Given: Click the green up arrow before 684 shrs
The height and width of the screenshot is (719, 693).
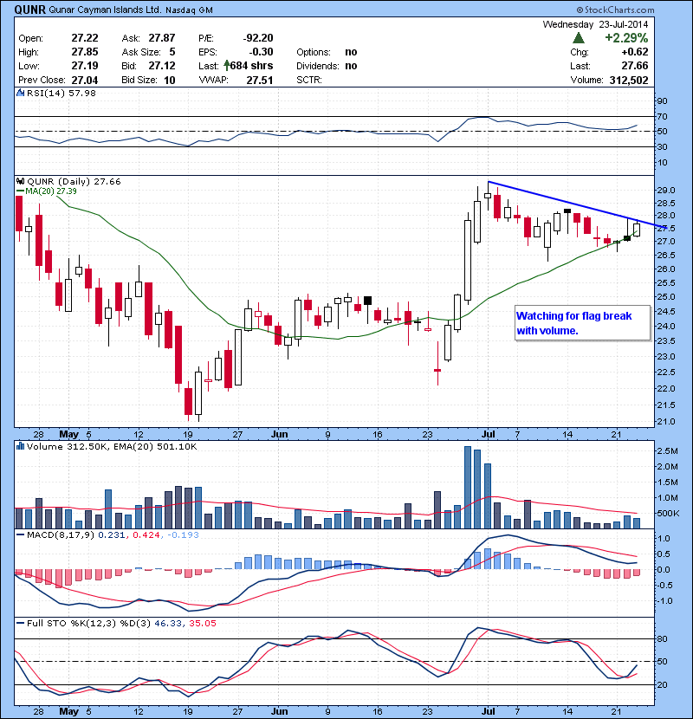Looking at the screenshot, I should [x=227, y=66].
